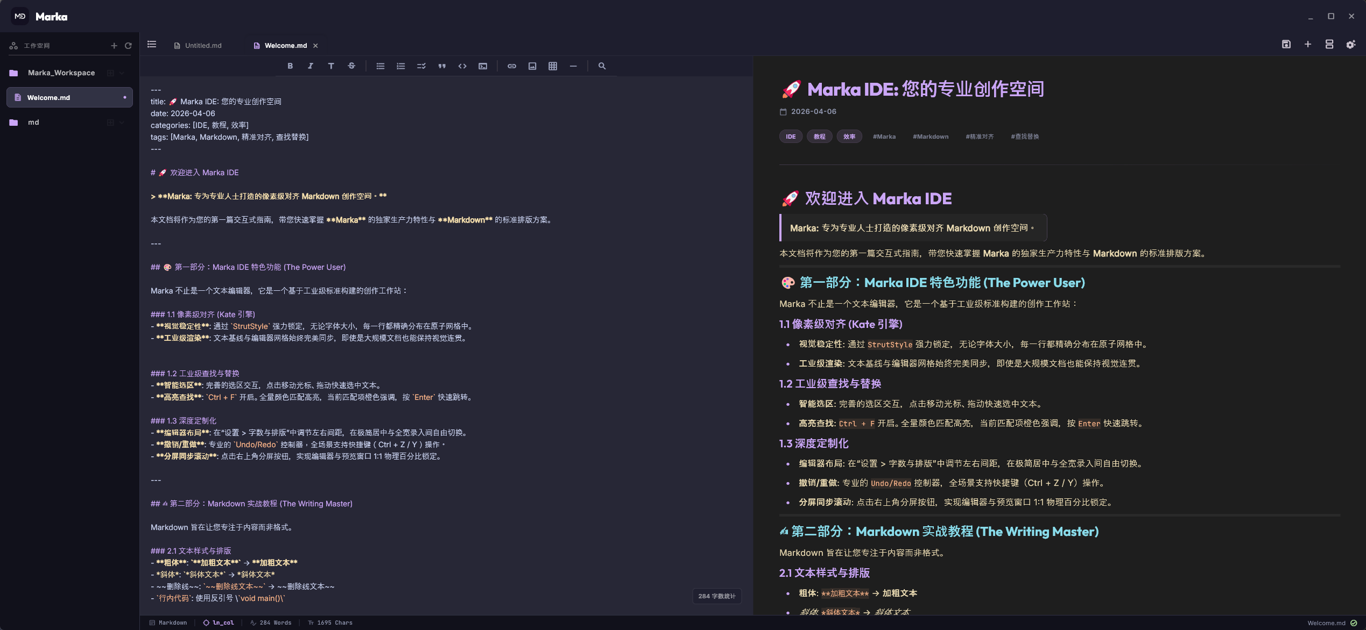Click the ### 1.2 工业级查找与替换 heading in editor
Viewport: 1366px width, 630px height.
click(195, 374)
